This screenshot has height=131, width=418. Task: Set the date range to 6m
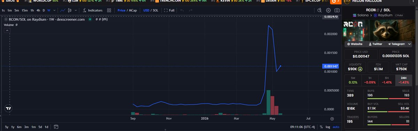point(19,127)
